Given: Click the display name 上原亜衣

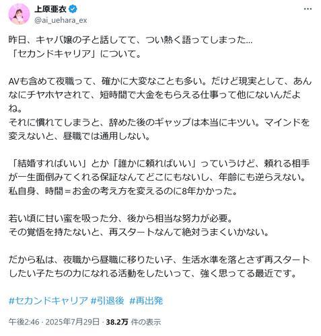Looking at the screenshot, I should click(x=50, y=9).
